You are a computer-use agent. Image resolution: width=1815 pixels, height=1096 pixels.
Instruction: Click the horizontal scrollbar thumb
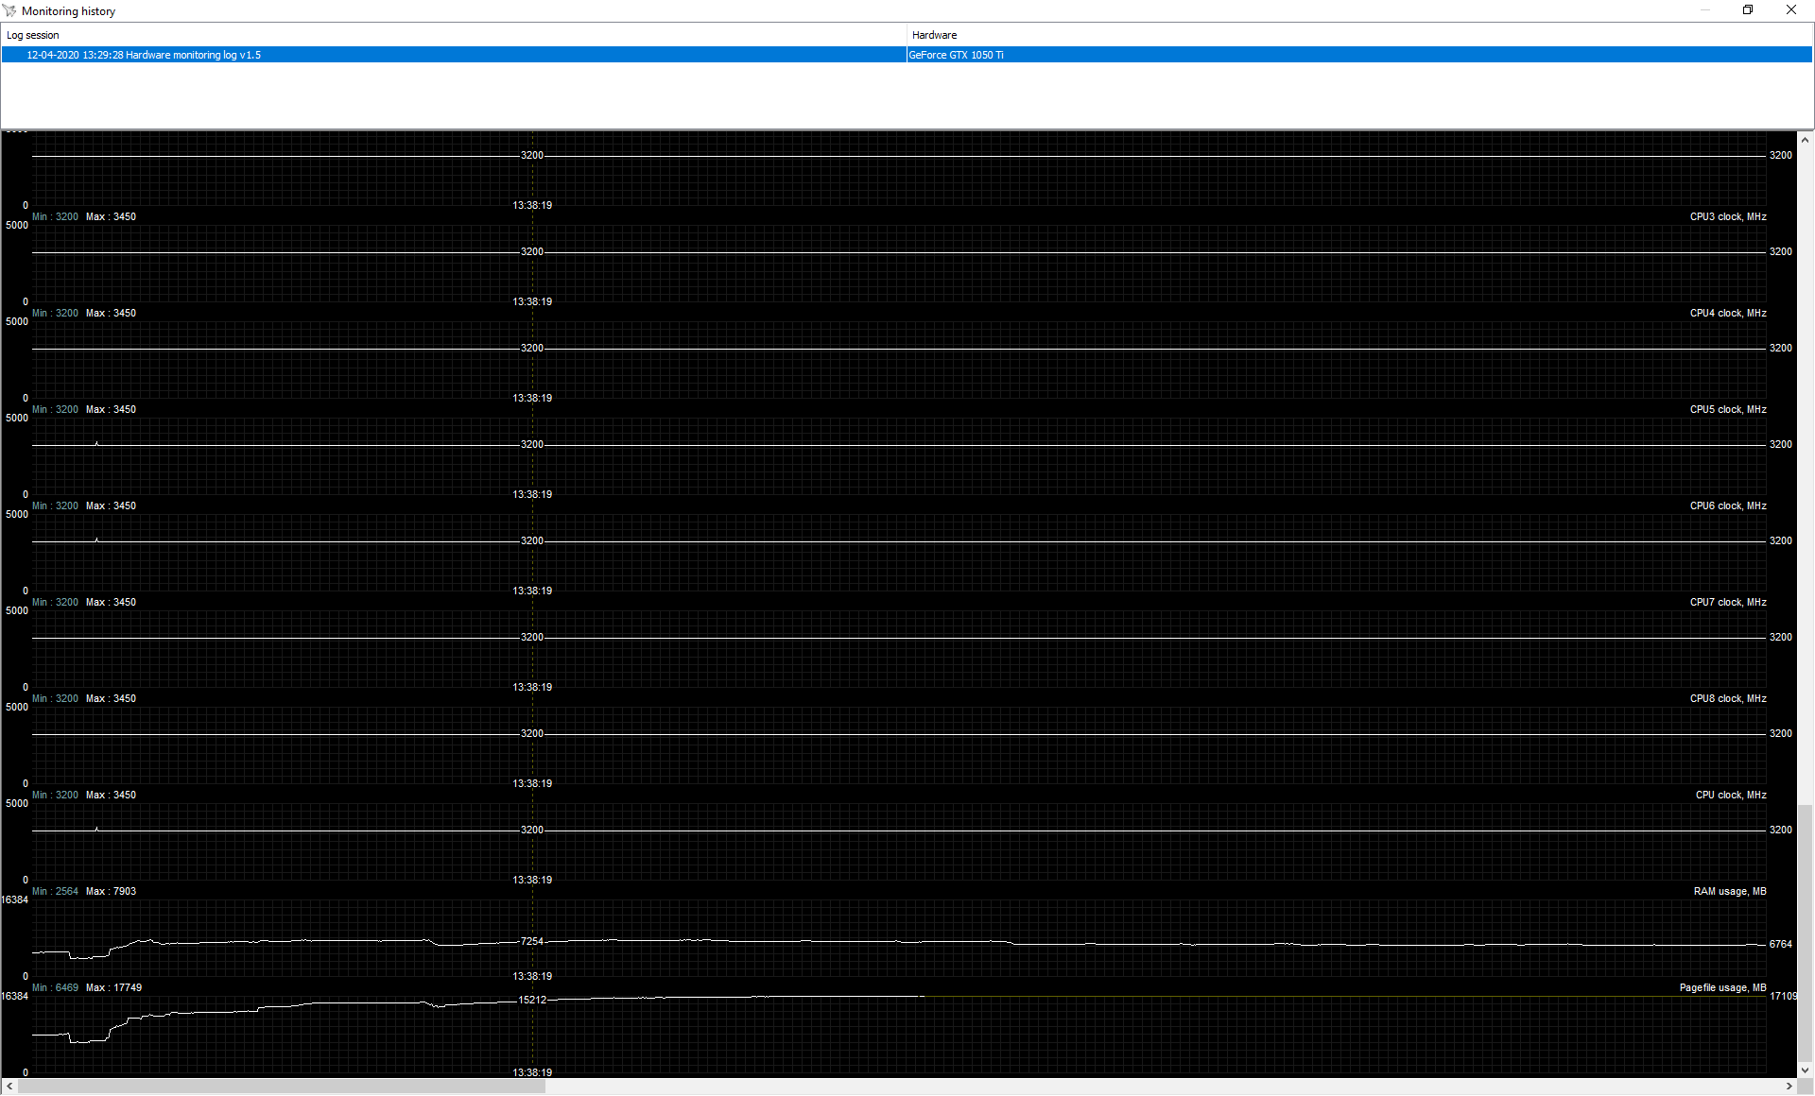pos(282,1087)
